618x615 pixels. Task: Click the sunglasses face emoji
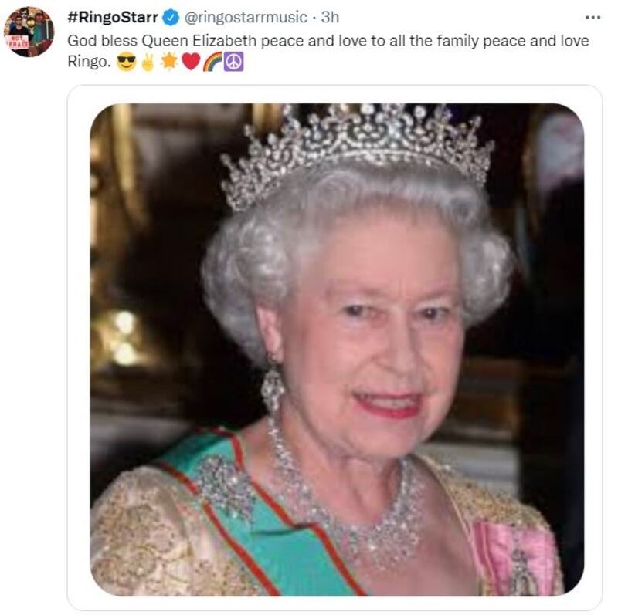pyautogui.click(x=127, y=63)
